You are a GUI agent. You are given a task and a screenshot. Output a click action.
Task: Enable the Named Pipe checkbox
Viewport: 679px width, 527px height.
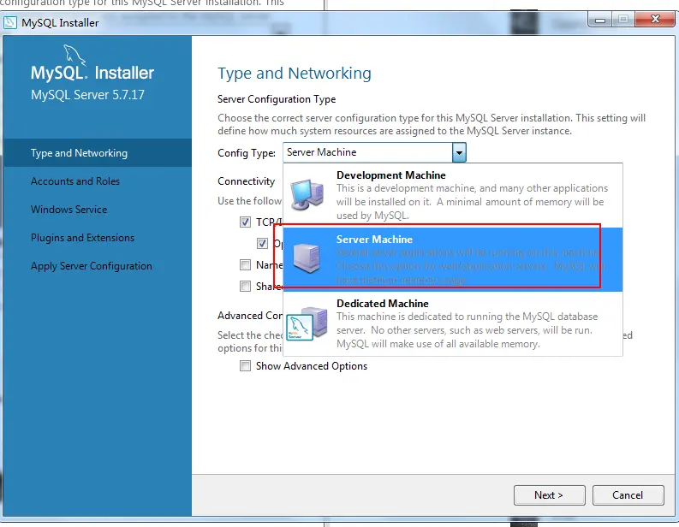[x=245, y=264]
